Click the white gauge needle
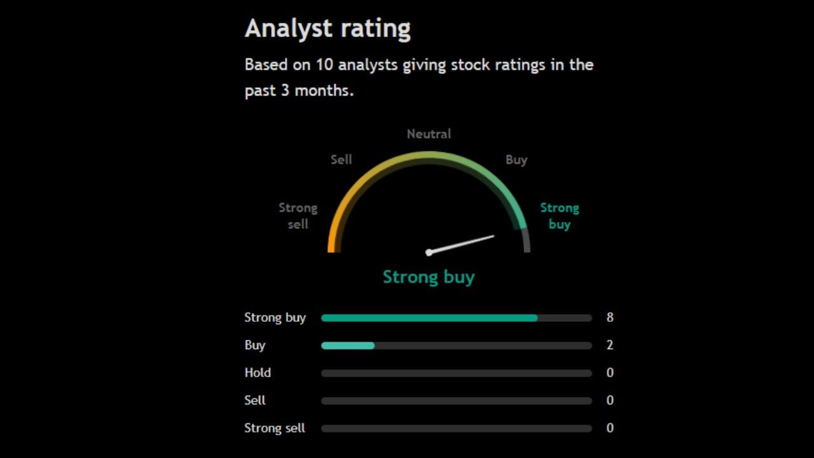814x458 pixels. pos(462,244)
